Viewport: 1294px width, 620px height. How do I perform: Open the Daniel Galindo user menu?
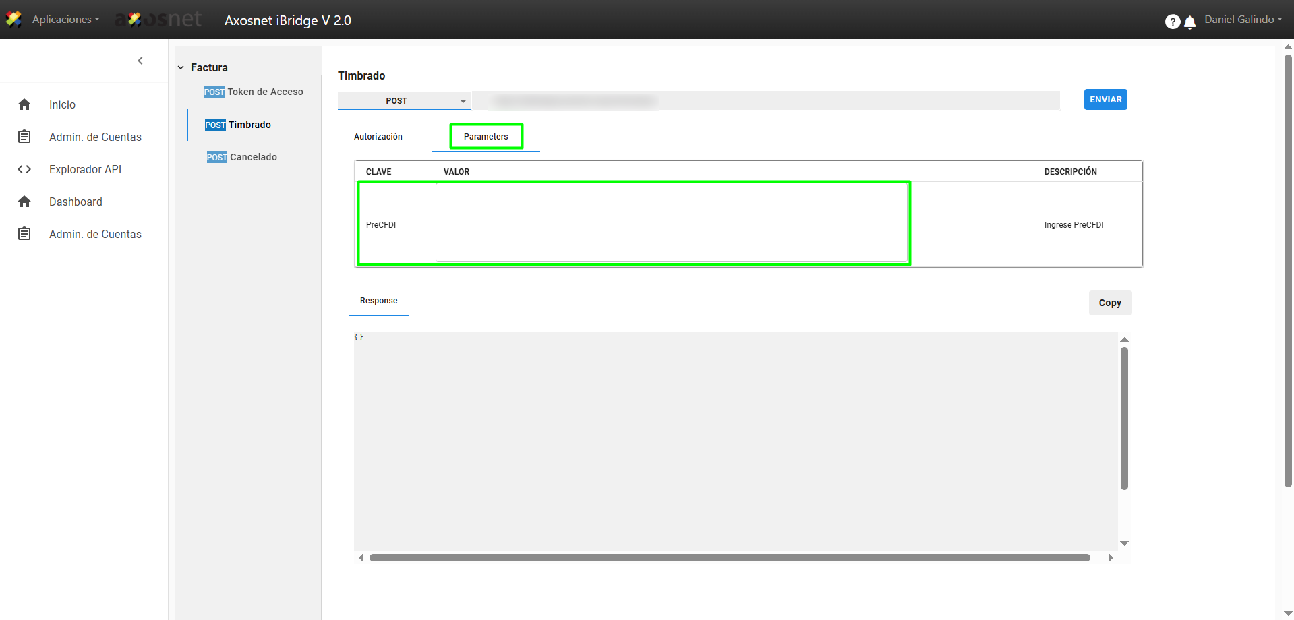coord(1243,20)
